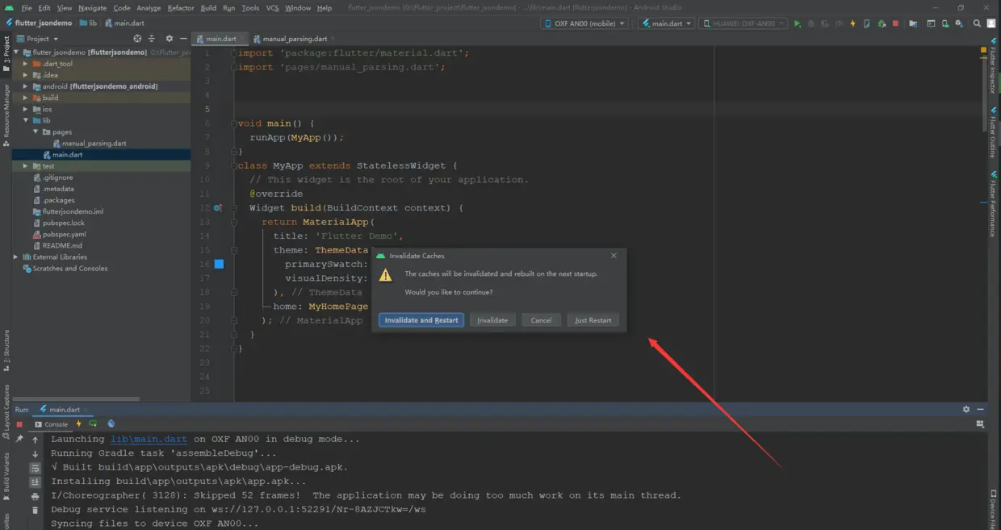Click the Hot Reload lightning in Run panel
The height and width of the screenshot is (530, 1001).
[79, 424]
